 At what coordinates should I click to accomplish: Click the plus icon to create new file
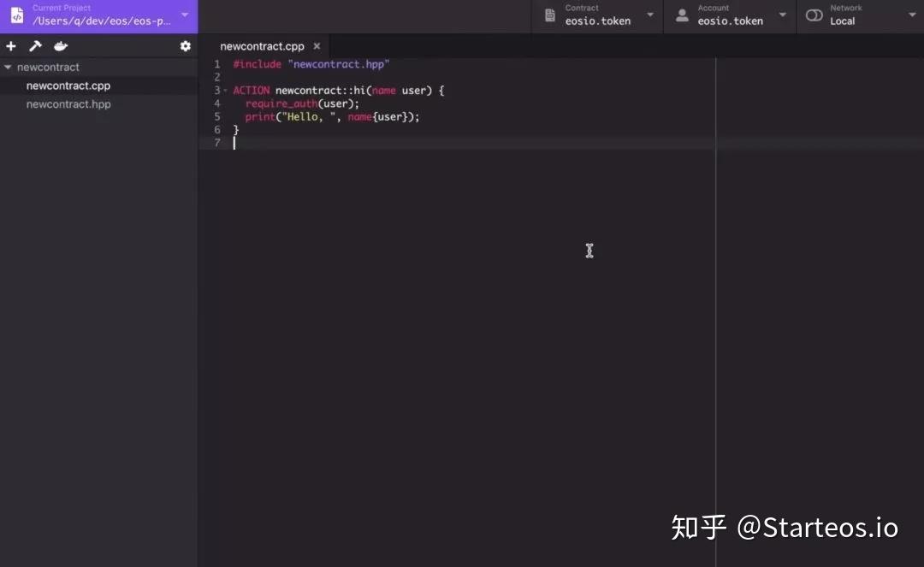(x=11, y=46)
